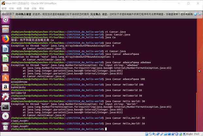The height and width of the screenshot is (136, 203).
Task: Click the ArrayIndexOutOfBoundsException: 1 line
Action: pos(62,57)
